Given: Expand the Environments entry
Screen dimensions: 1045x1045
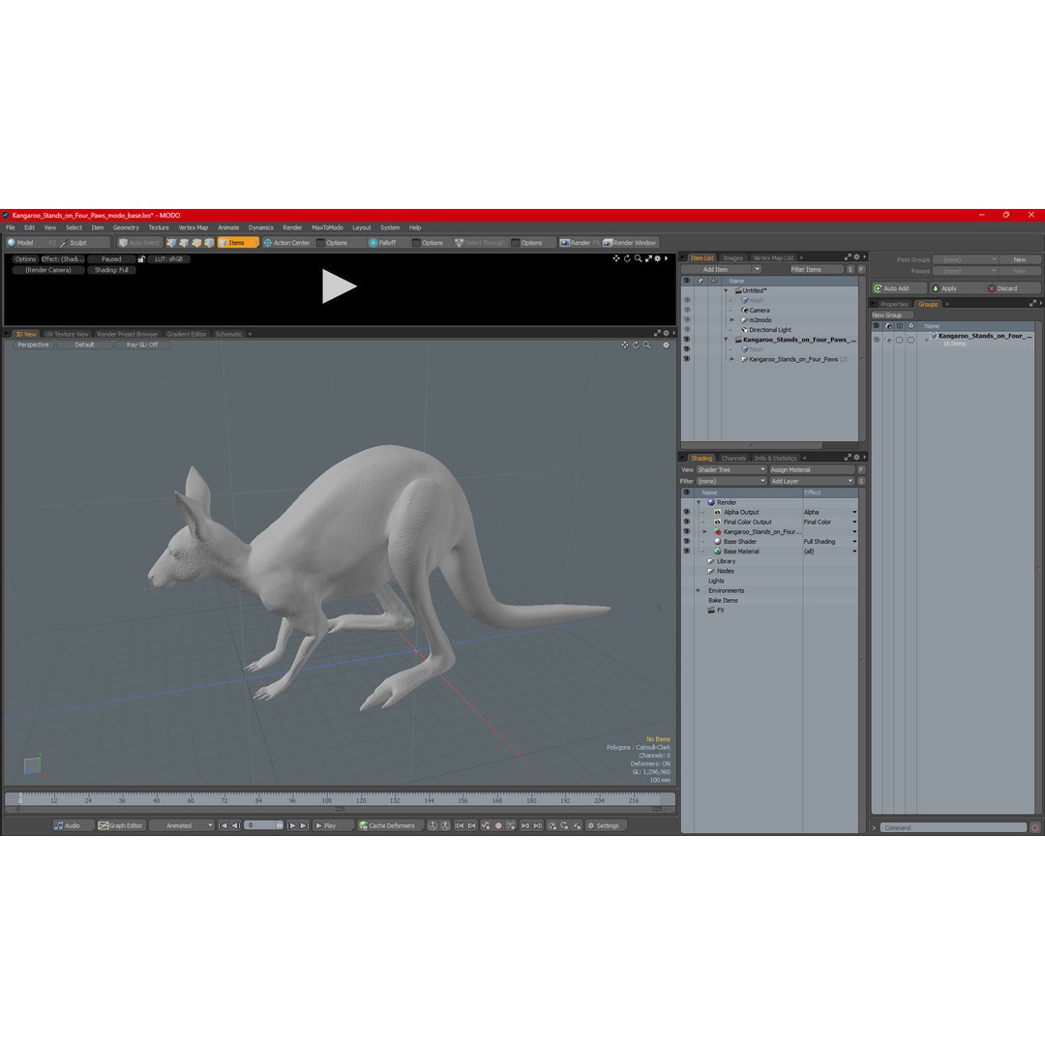Looking at the screenshot, I should pos(699,590).
